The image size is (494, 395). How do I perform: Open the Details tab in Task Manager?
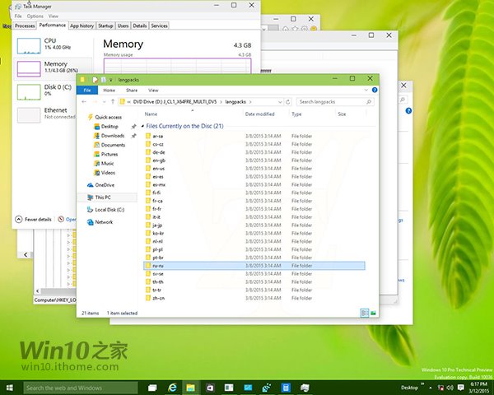[x=140, y=26]
